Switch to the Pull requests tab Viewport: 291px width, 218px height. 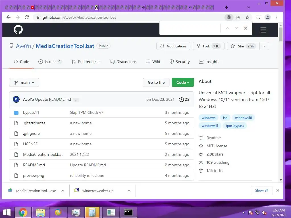(x=86, y=62)
